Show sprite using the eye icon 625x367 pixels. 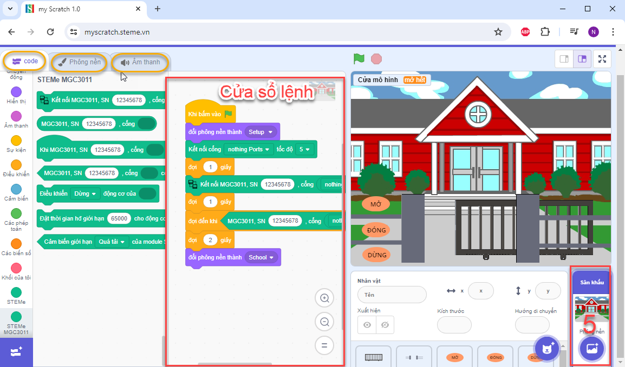click(367, 325)
